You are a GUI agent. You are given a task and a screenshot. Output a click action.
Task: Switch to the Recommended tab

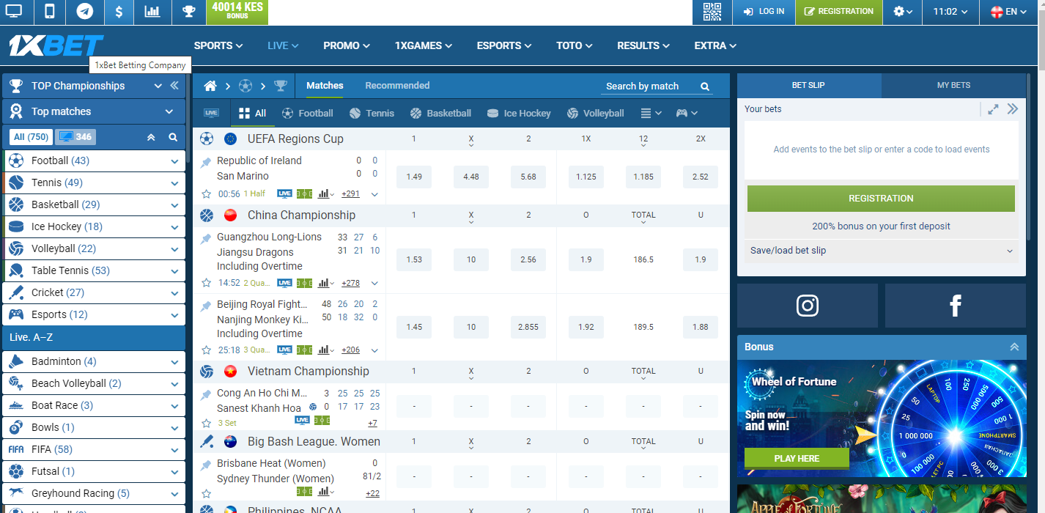(397, 86)
